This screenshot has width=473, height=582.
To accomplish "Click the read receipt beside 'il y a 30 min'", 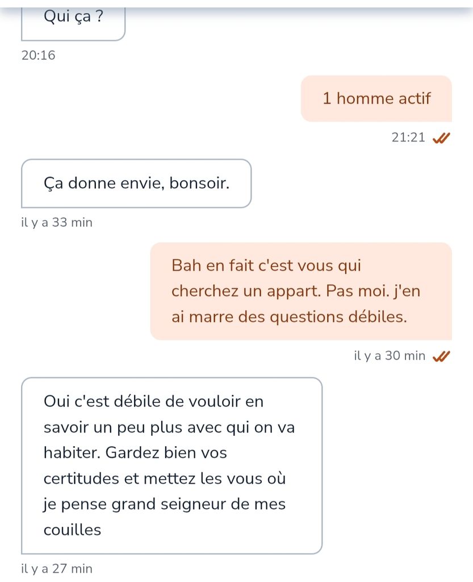I will click(441, 356).
